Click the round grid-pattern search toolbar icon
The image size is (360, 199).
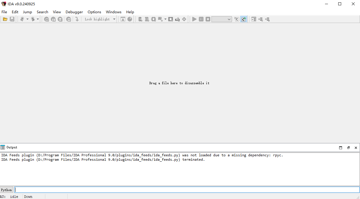(46, 19)
